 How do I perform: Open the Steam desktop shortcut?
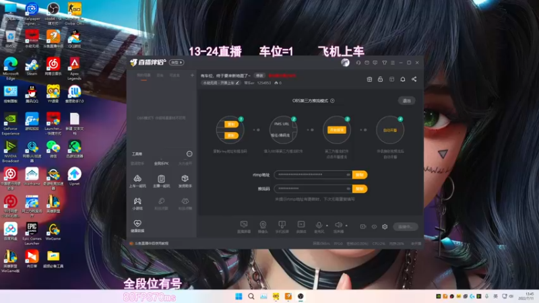tap(32, 67)
